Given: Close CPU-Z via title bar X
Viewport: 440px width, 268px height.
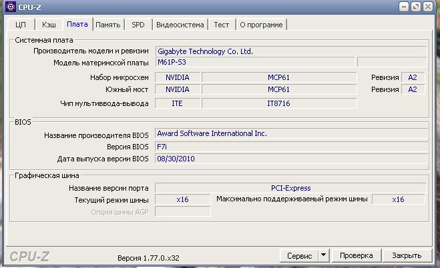Looking at the screenshot, I should (428, 7).
